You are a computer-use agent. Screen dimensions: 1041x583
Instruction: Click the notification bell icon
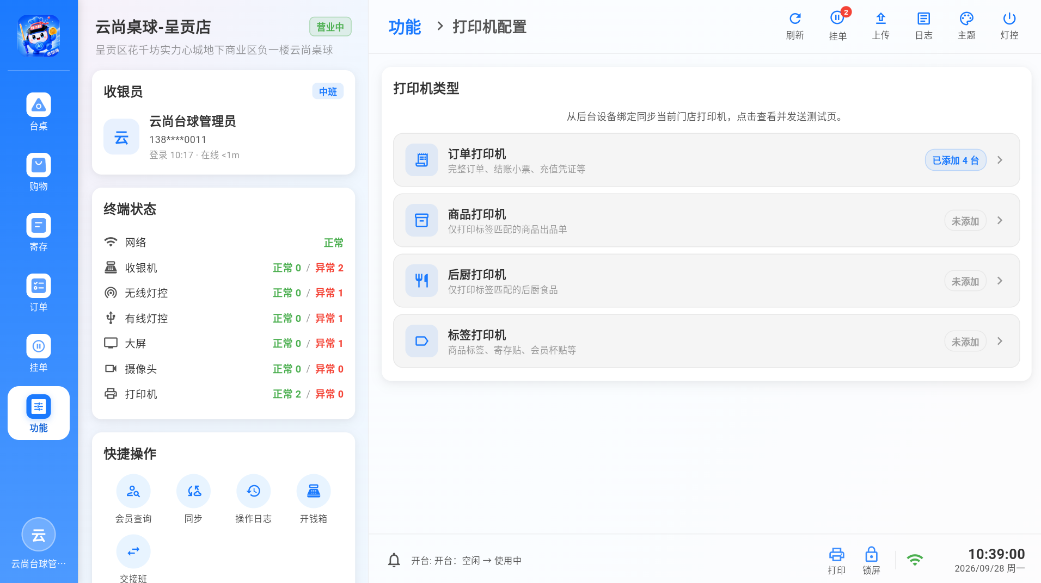point(394,560)
